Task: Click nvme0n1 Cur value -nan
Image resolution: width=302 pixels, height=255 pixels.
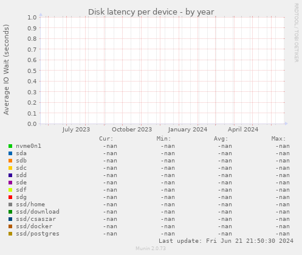Action: 110,146
